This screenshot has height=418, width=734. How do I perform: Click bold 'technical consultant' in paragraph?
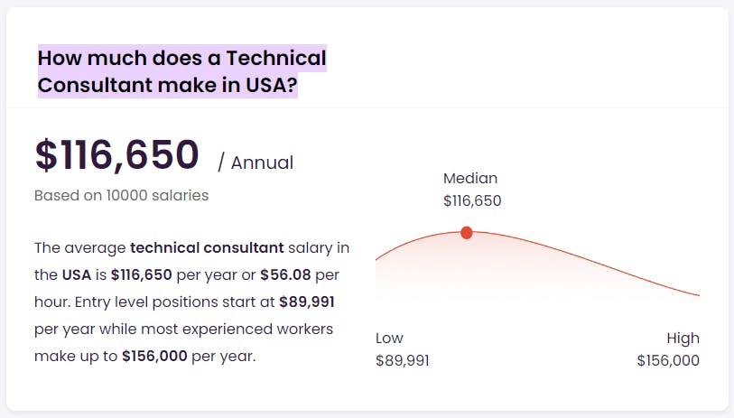coord(207,247)
